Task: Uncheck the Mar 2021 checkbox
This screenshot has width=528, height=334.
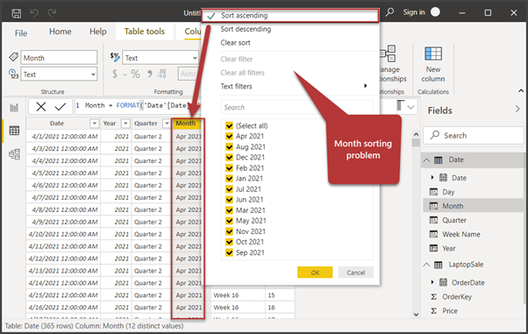Action: point(229,210)
